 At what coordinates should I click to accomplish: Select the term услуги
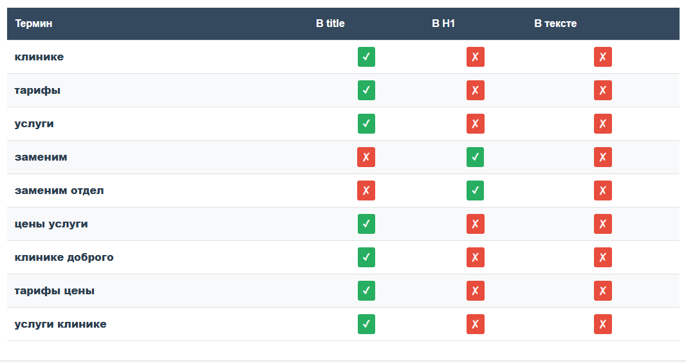point(34,123)
